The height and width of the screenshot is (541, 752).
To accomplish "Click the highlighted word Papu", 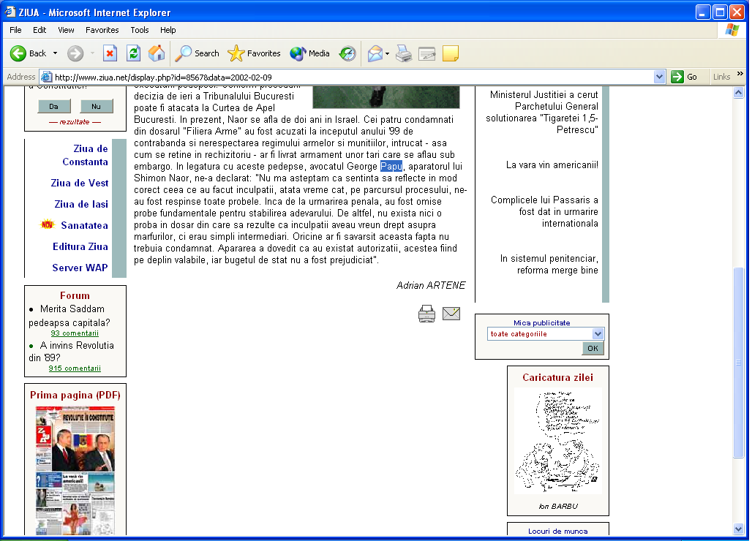I will click(x=391, y=166).
